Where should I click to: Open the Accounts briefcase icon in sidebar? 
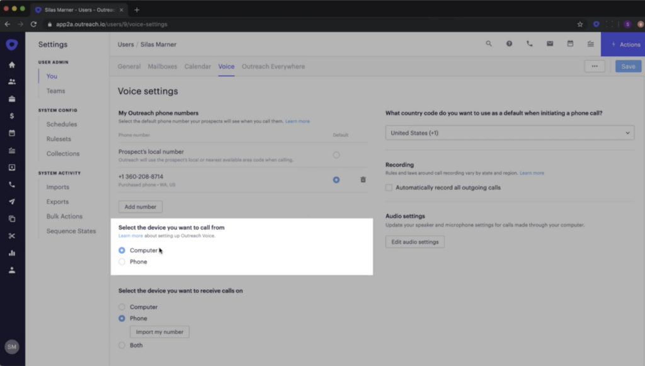[12, 99]
